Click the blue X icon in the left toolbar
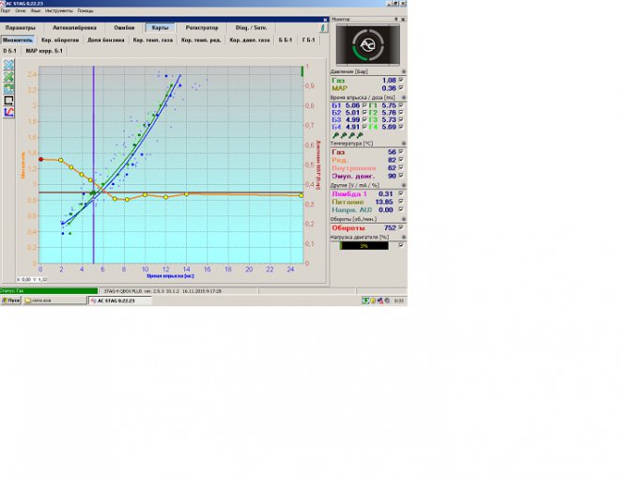620x480 pixels. pyautogui.click(x=8, y=64)
